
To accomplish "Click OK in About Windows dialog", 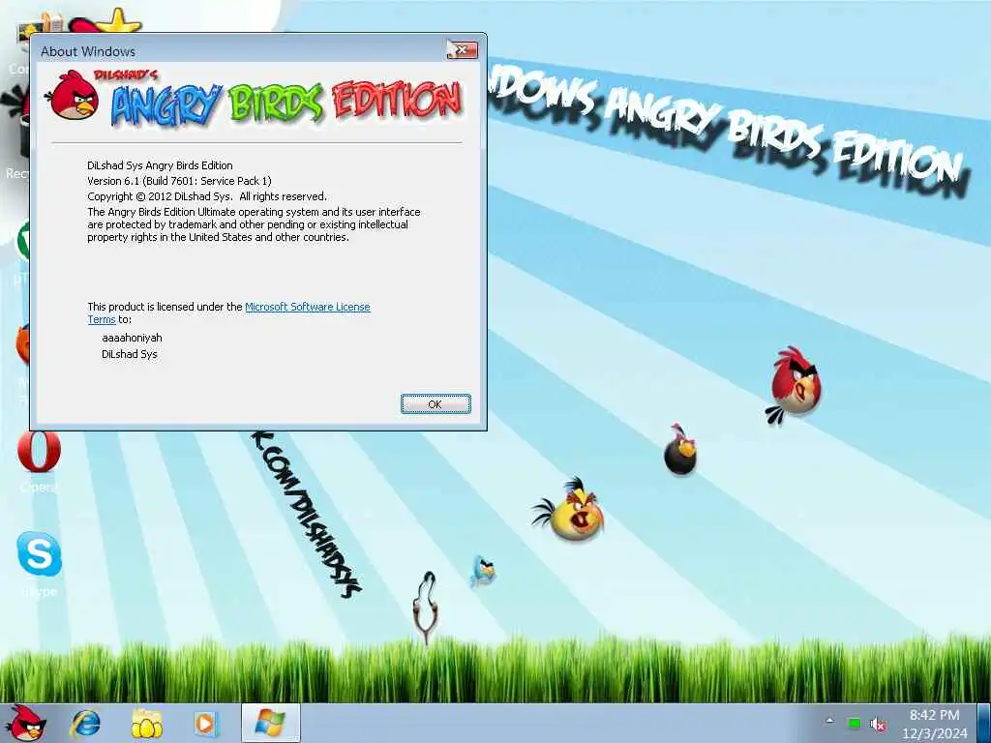I will [435, 404].
